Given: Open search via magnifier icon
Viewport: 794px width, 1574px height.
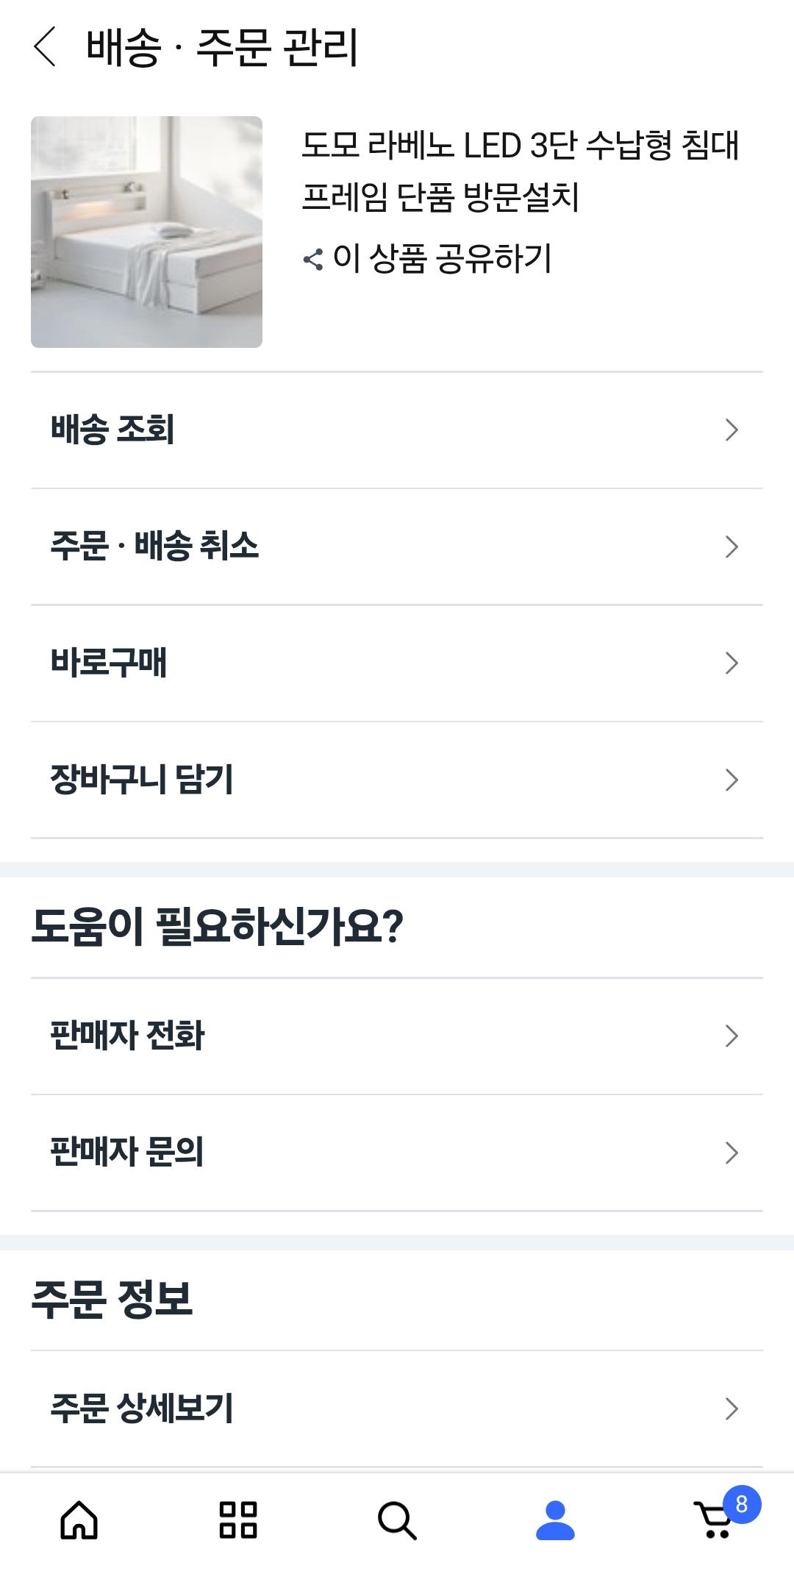Looking at the screenshot, I should click(x=397, y=1520).
